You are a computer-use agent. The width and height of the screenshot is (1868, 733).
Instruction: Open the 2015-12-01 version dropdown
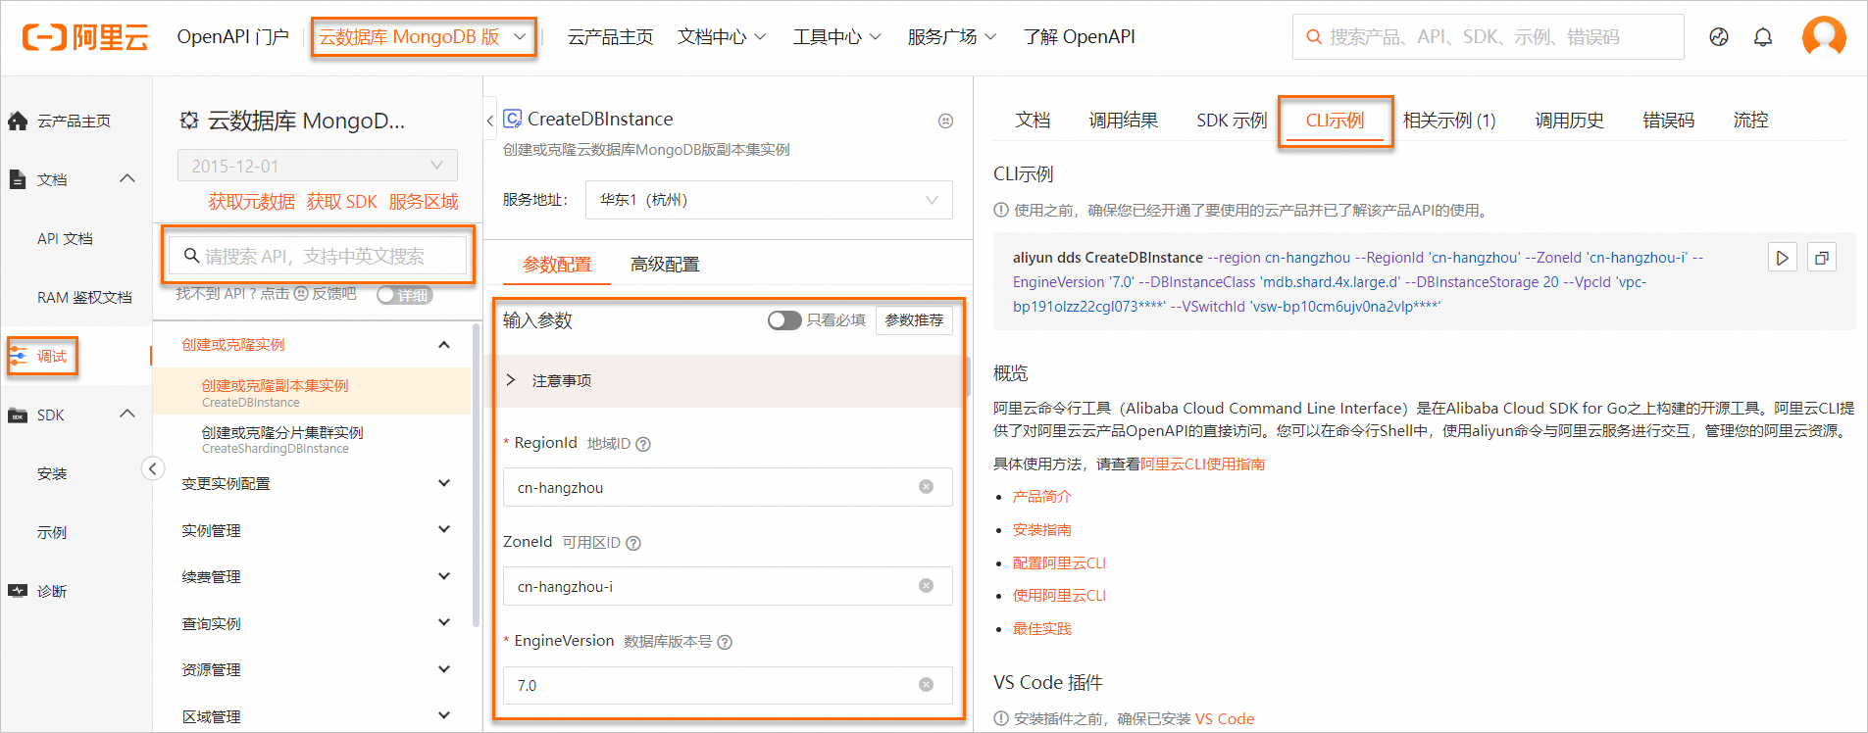tap(318, 166)
